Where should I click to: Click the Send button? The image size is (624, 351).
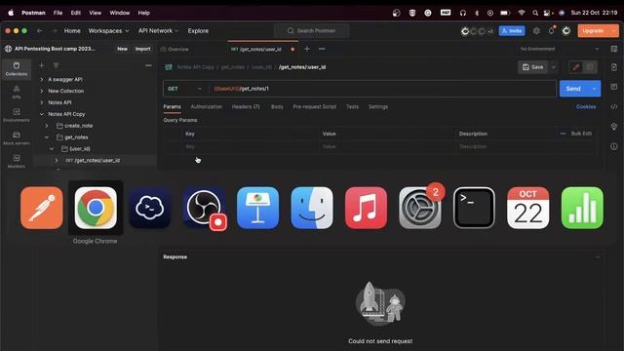(573, 89)
